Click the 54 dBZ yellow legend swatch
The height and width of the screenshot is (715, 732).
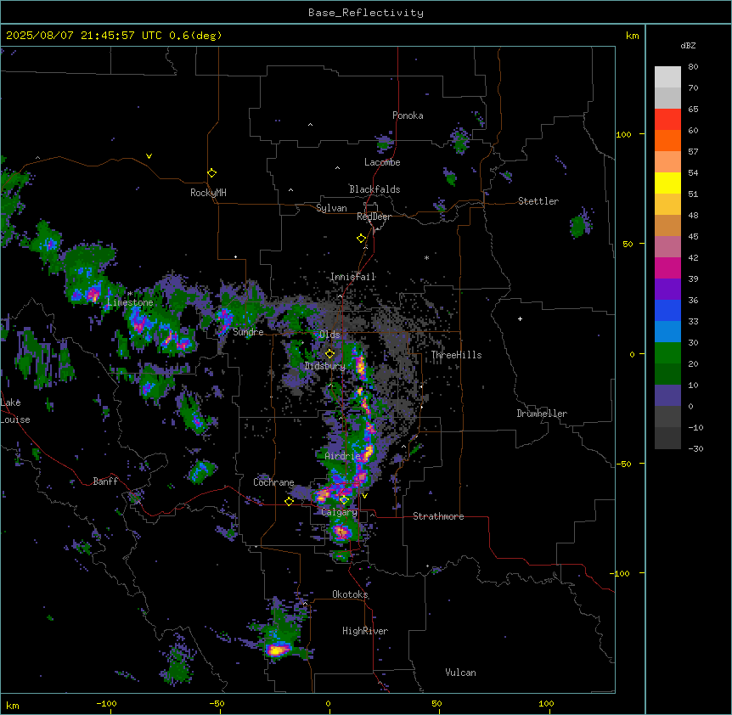pos(667,183)
